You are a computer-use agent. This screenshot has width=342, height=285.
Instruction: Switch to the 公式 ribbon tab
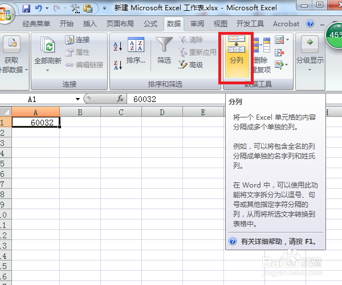point(150,23)
